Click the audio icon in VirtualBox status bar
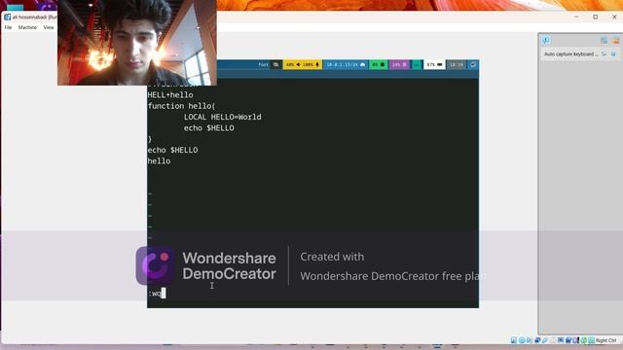 point(530,340)
